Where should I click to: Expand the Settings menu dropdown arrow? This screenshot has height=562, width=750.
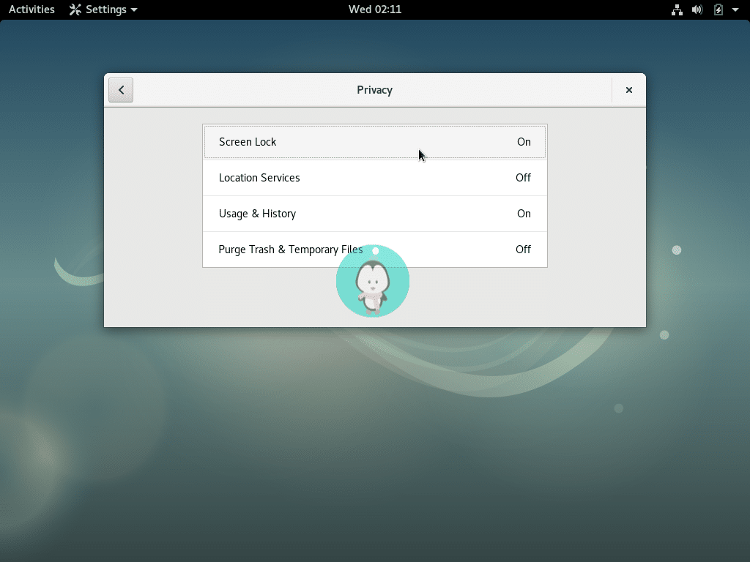click(x=133, y=10)
